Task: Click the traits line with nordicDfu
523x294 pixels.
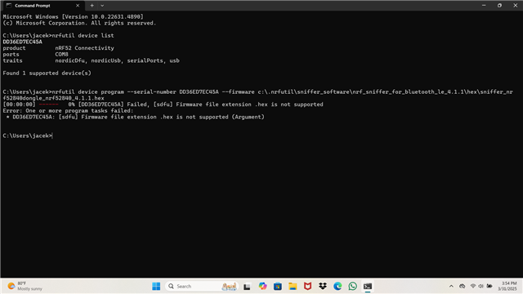Action: [91, 60]
